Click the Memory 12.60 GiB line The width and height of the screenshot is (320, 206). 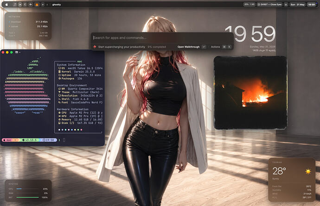tap(80, 119)
